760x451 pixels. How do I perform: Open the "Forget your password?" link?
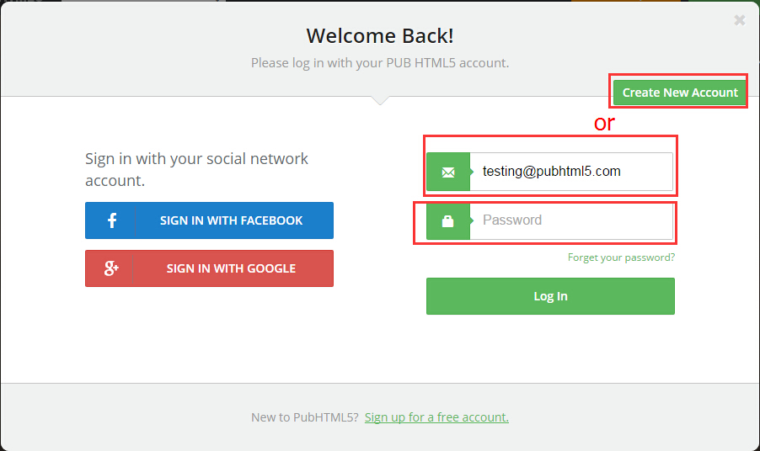pyautogui.click(x=621, y=257)
